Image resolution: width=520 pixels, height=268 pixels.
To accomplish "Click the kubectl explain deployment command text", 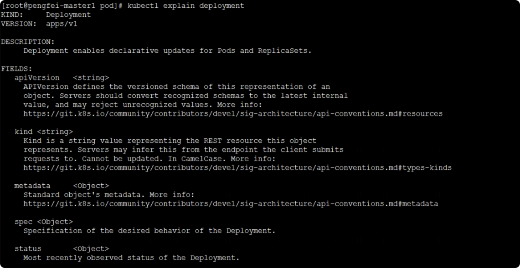I will coord(186,6).
